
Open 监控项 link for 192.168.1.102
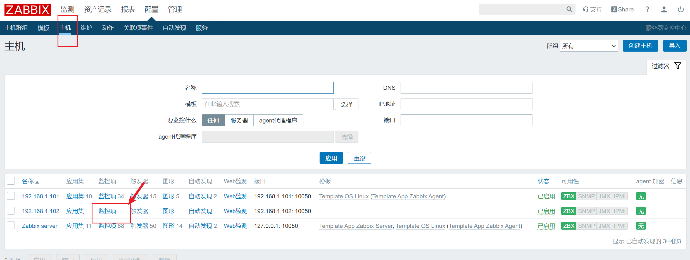tap(107, 211)
